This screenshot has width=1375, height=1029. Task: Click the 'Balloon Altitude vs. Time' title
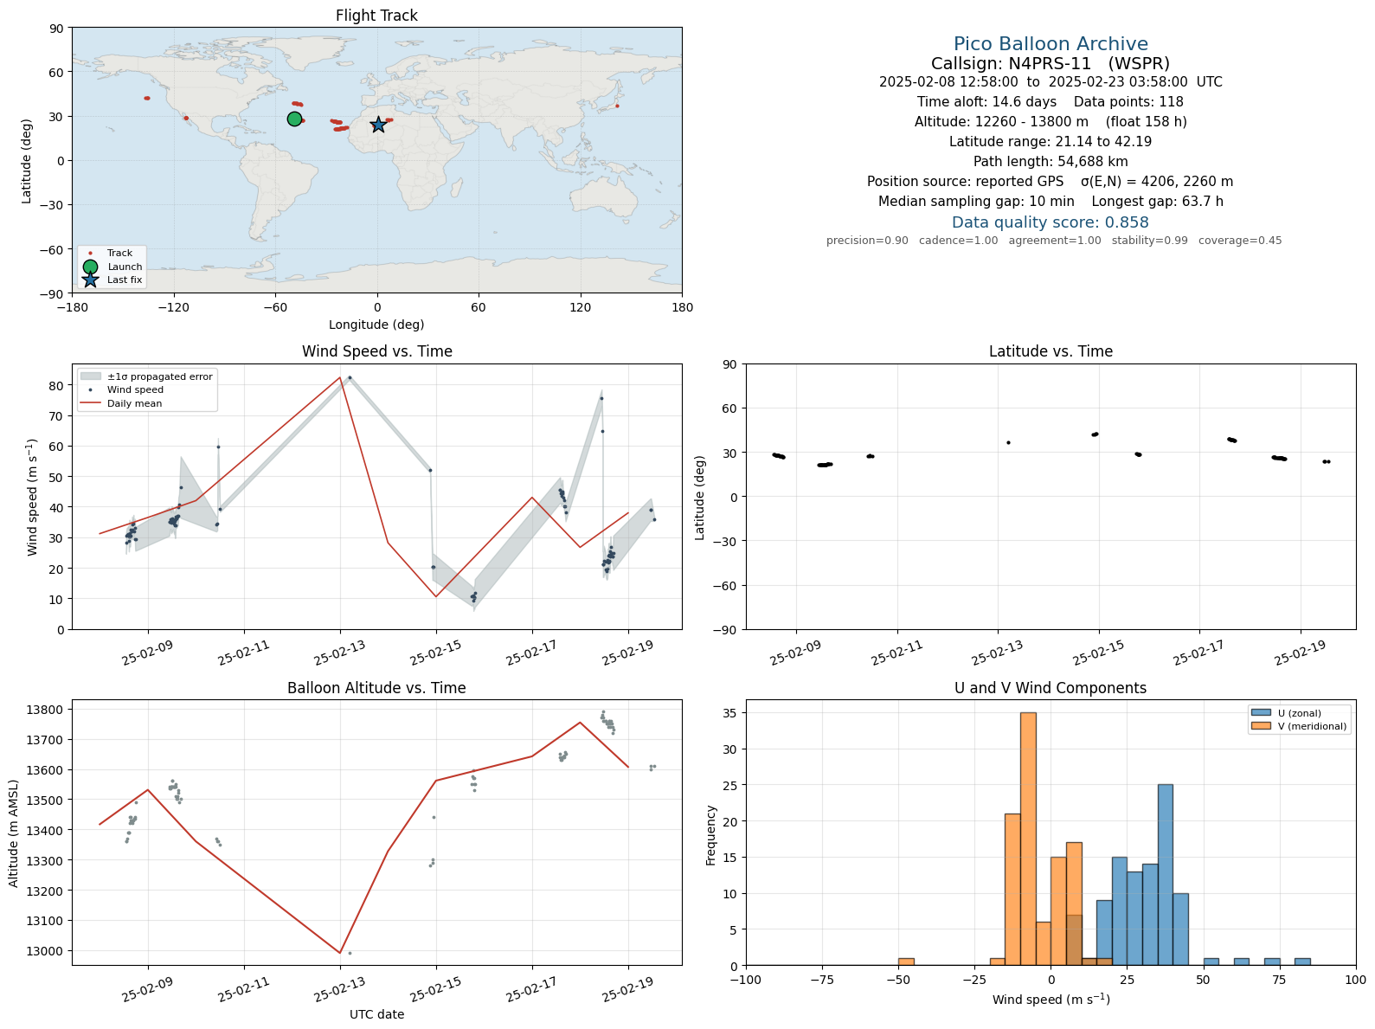click(x=376, y=688)
